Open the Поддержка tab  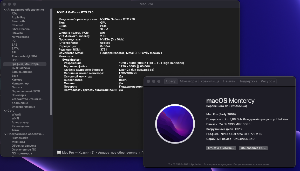(248, 81)
